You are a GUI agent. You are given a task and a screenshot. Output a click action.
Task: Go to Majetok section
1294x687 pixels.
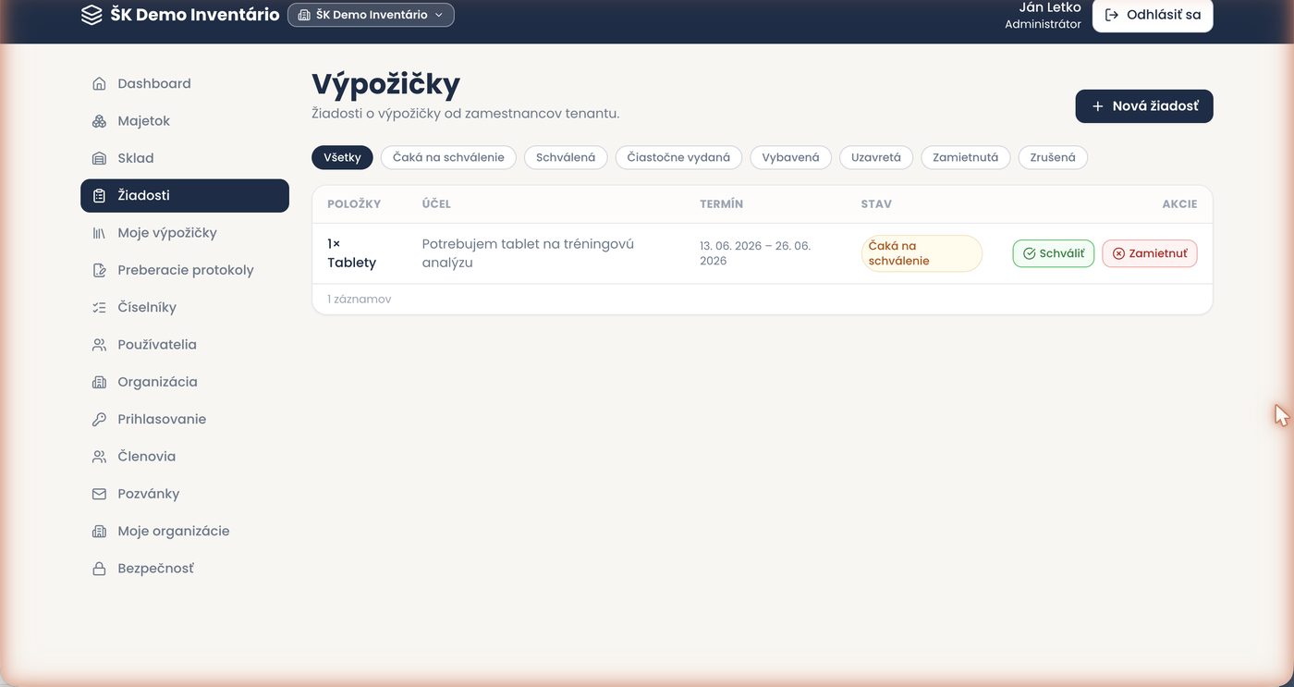click(x=185, y=121)
